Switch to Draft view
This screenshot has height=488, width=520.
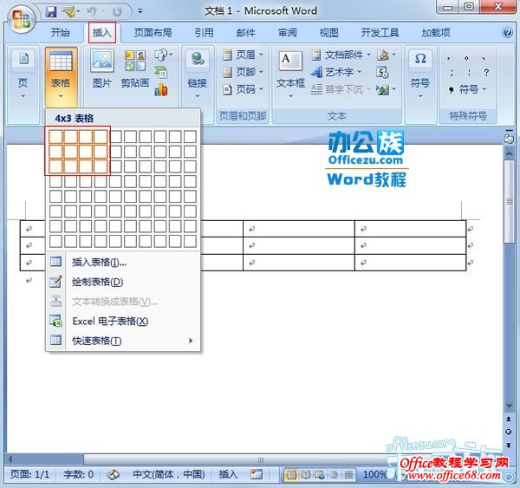[348, 475]
